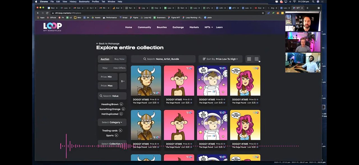The width and height of the screenshot is (359, 165).
Task: Select the Buy Now listing filter
Action: pyautogui.click(x=119, y=59)
